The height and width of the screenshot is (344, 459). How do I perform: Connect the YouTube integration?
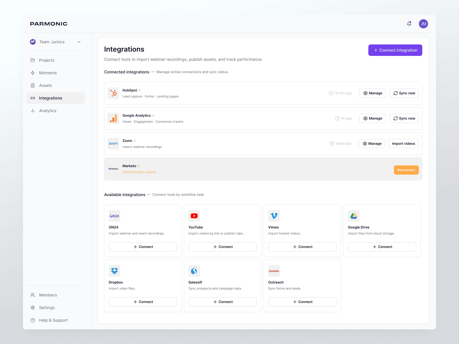[x=223, y=247]
